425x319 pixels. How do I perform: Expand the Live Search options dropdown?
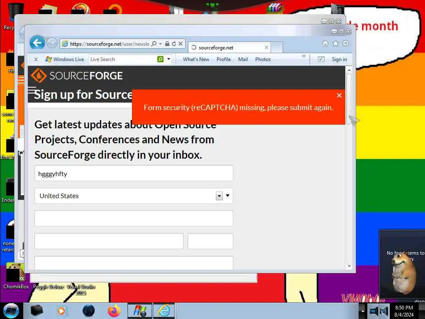(x=169, y=59)
